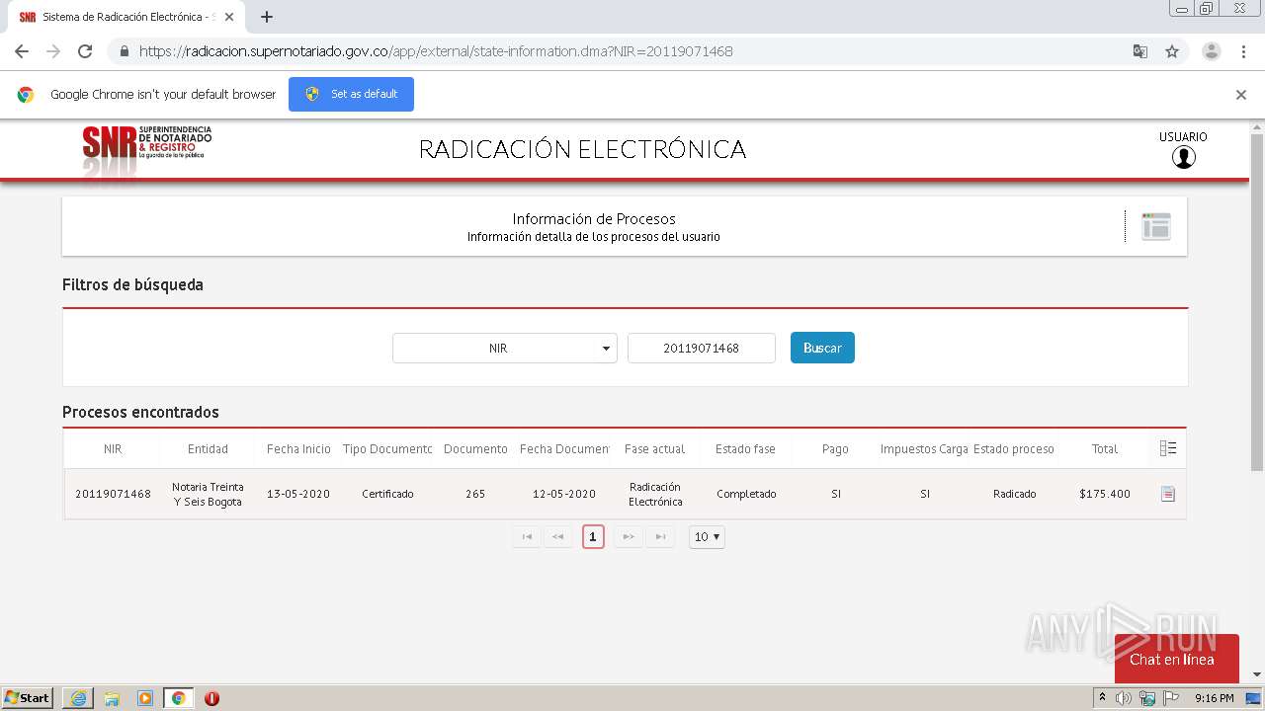Image resolution: width=1265 pixels, height=711 pixels.
Task: Reload the page
Action: point(85,51)
